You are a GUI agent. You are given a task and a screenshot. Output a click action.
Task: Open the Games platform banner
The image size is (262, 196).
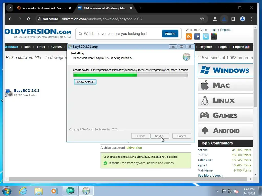[x=225, y=115]
